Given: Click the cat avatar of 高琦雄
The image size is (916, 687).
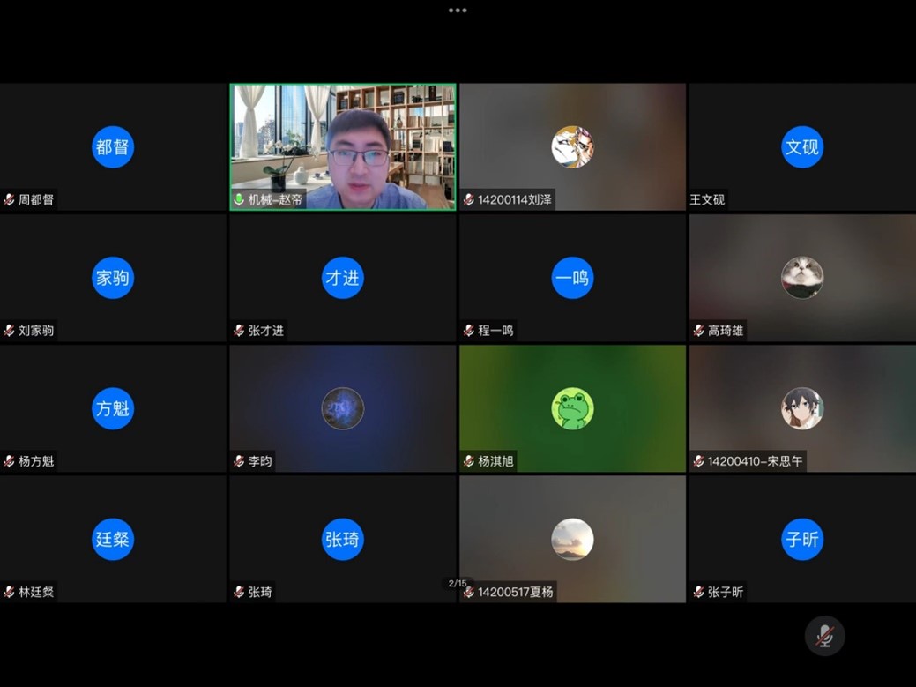Looking at the screenshot, I should (x=802, y=278).
